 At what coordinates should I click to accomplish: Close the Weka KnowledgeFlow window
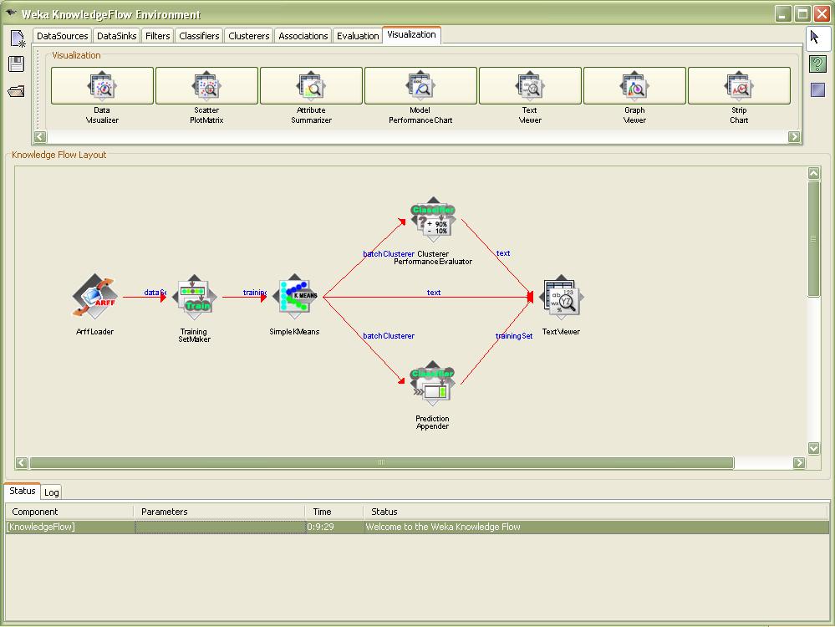[x=822, y=14]
